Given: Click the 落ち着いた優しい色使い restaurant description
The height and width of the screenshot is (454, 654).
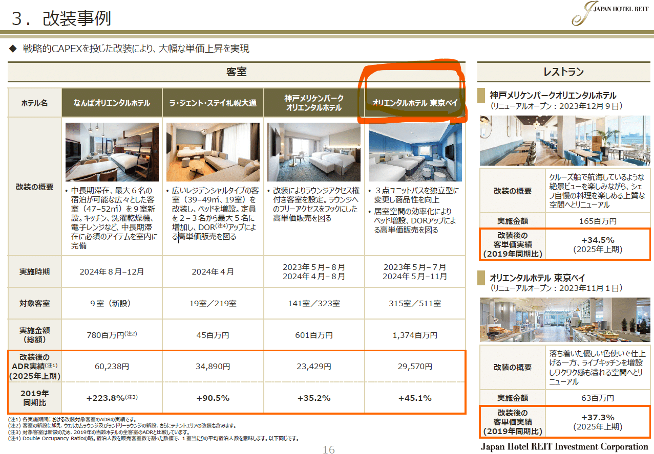Looking at the screenshot, I should tap(598, 367).
